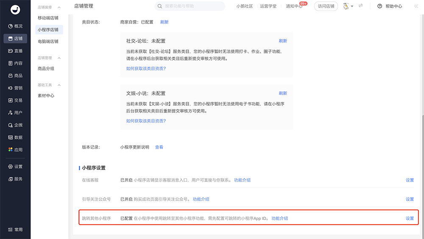Open the account avatar dropdown

coord(348,6)
